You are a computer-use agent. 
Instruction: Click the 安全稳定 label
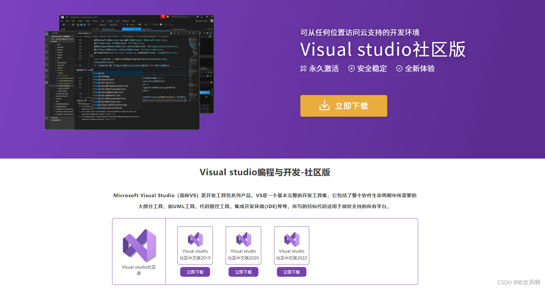(372, 69)
